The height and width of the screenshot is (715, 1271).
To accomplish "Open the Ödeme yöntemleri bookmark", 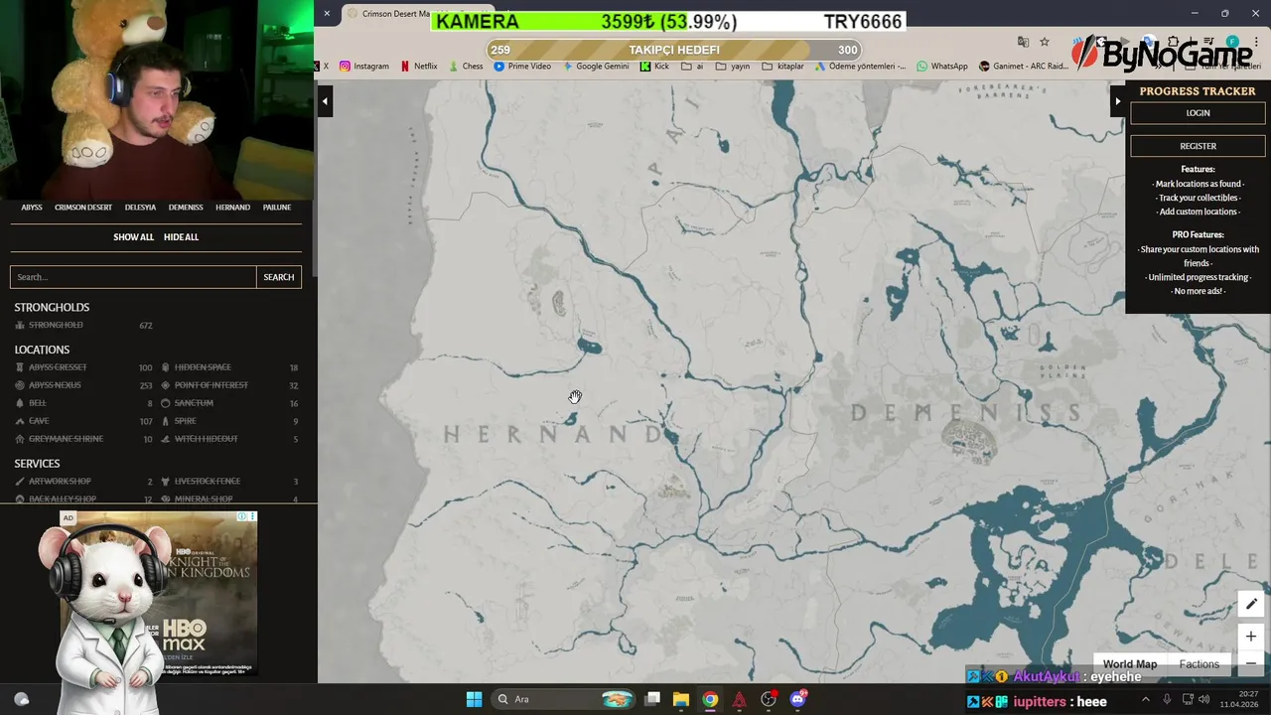I will (859, 67).
